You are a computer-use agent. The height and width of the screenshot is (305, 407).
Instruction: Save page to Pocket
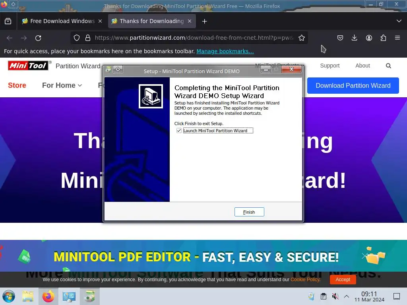(340, 38)
